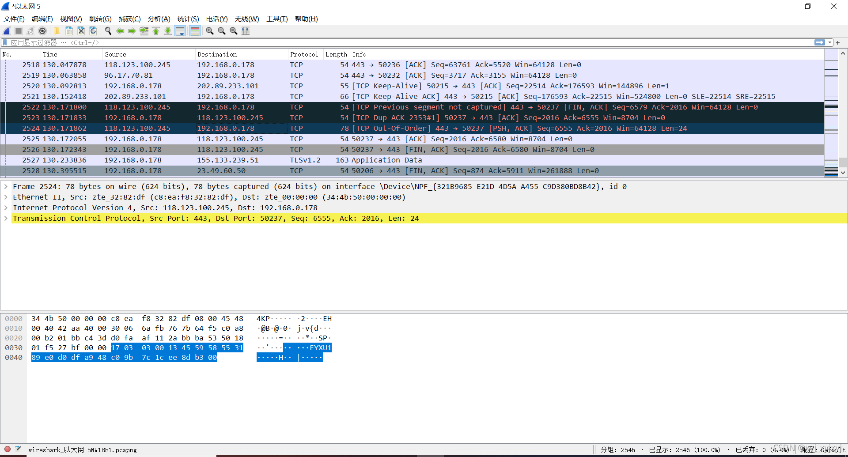Open the 无线(W) menu

click(247, 19)
